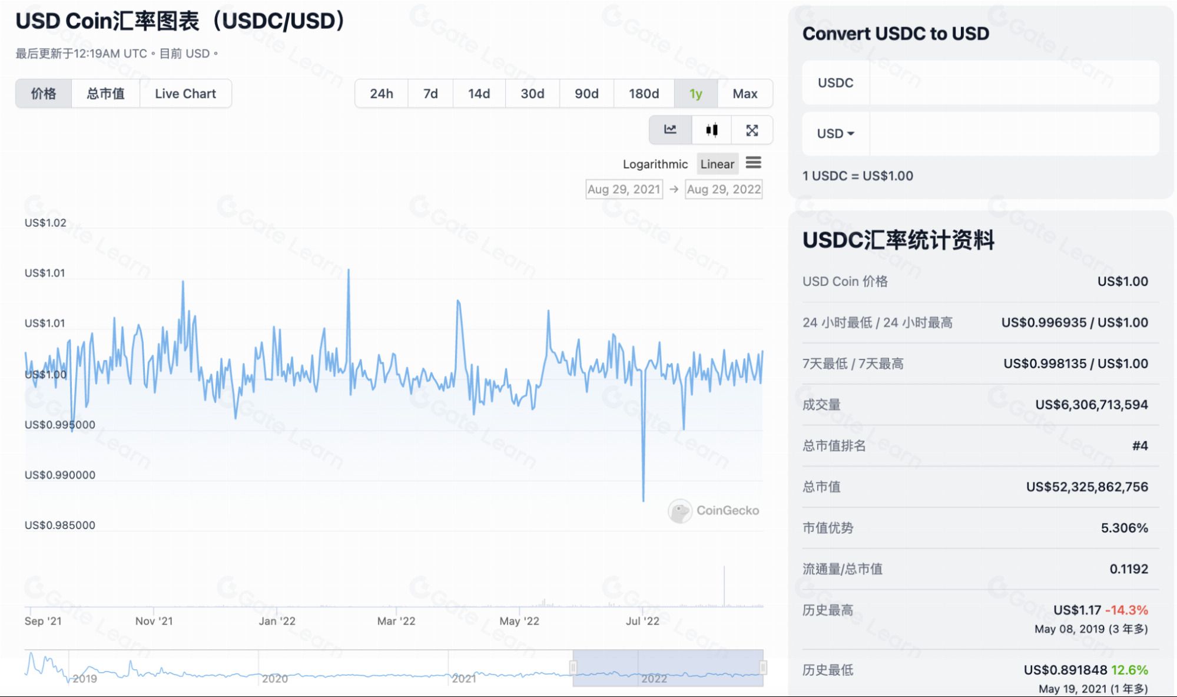This screenshot has height=697, width=1177.
Task: Open the USD currency dropdown
Action: [835, 134]
